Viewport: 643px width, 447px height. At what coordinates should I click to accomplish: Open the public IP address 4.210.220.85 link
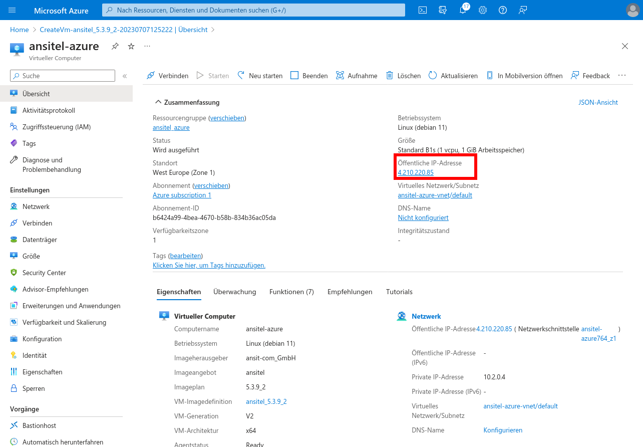pyautogui.click(x=416, y=172)
